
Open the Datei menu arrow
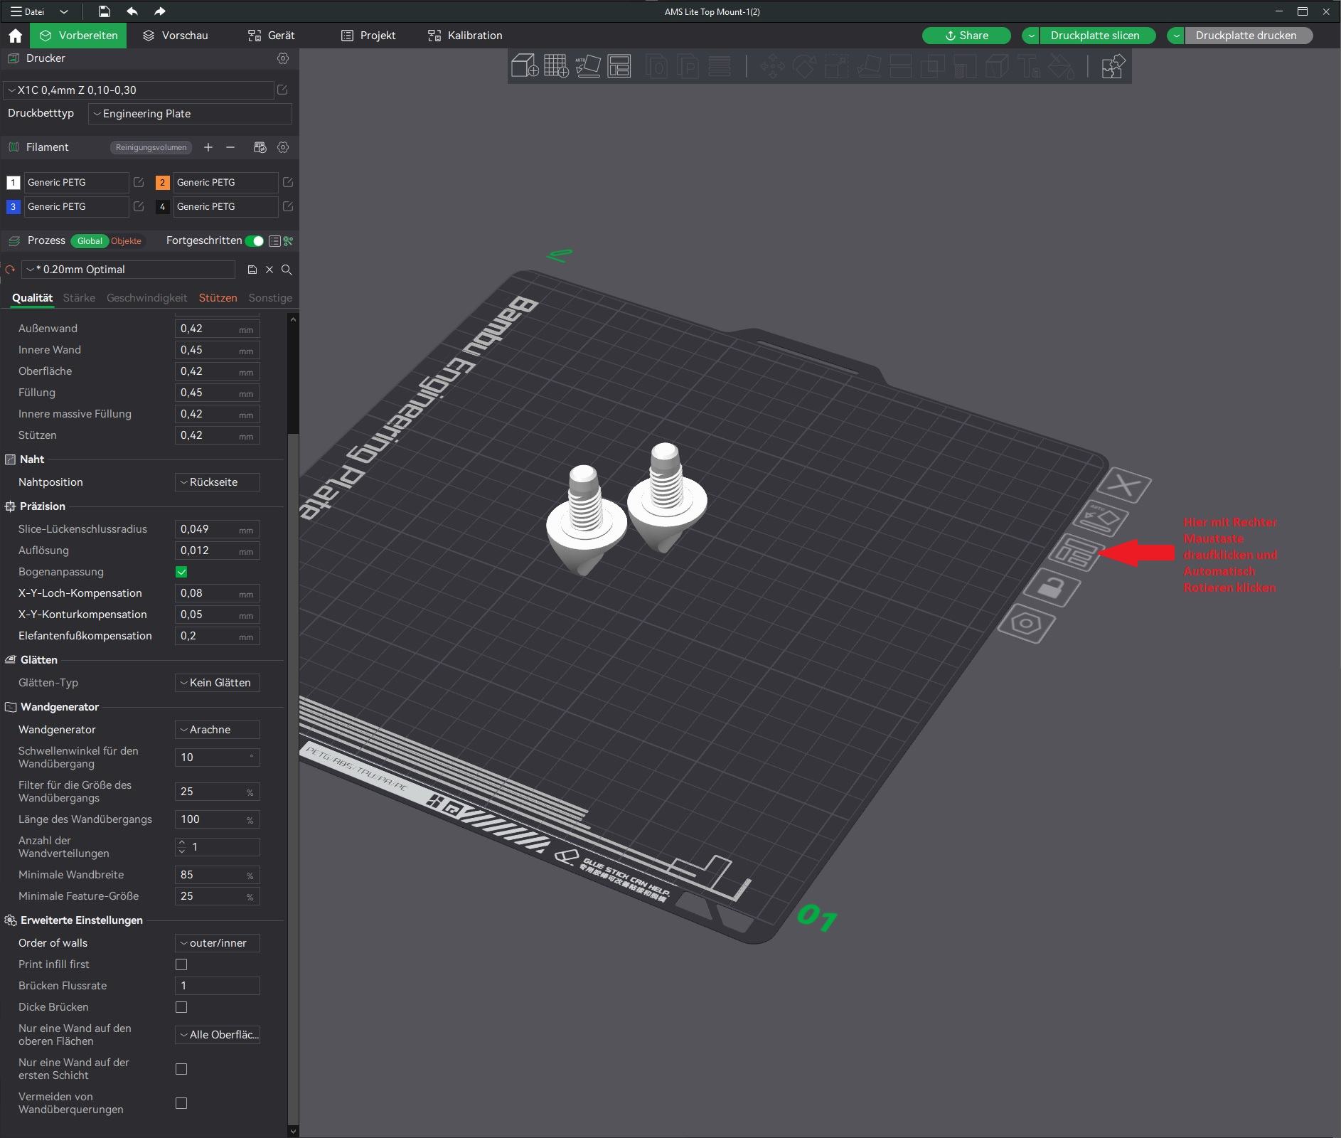63,11
